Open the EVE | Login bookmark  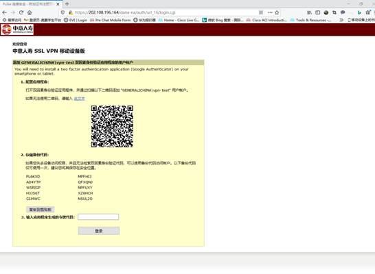[x=76, y=20]
